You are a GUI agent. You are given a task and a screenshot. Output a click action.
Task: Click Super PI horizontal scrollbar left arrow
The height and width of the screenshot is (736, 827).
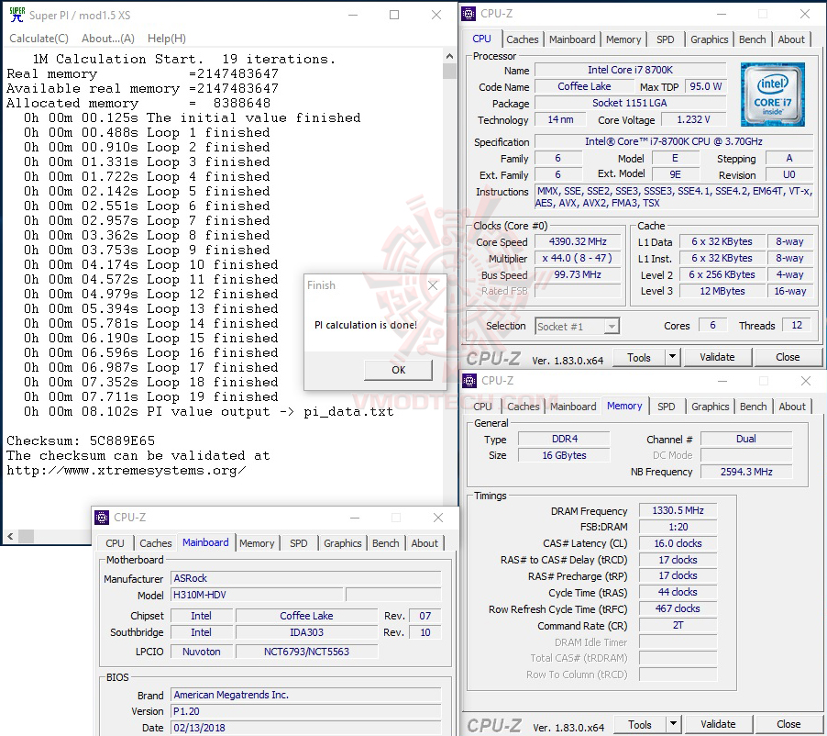coord(10,537)
